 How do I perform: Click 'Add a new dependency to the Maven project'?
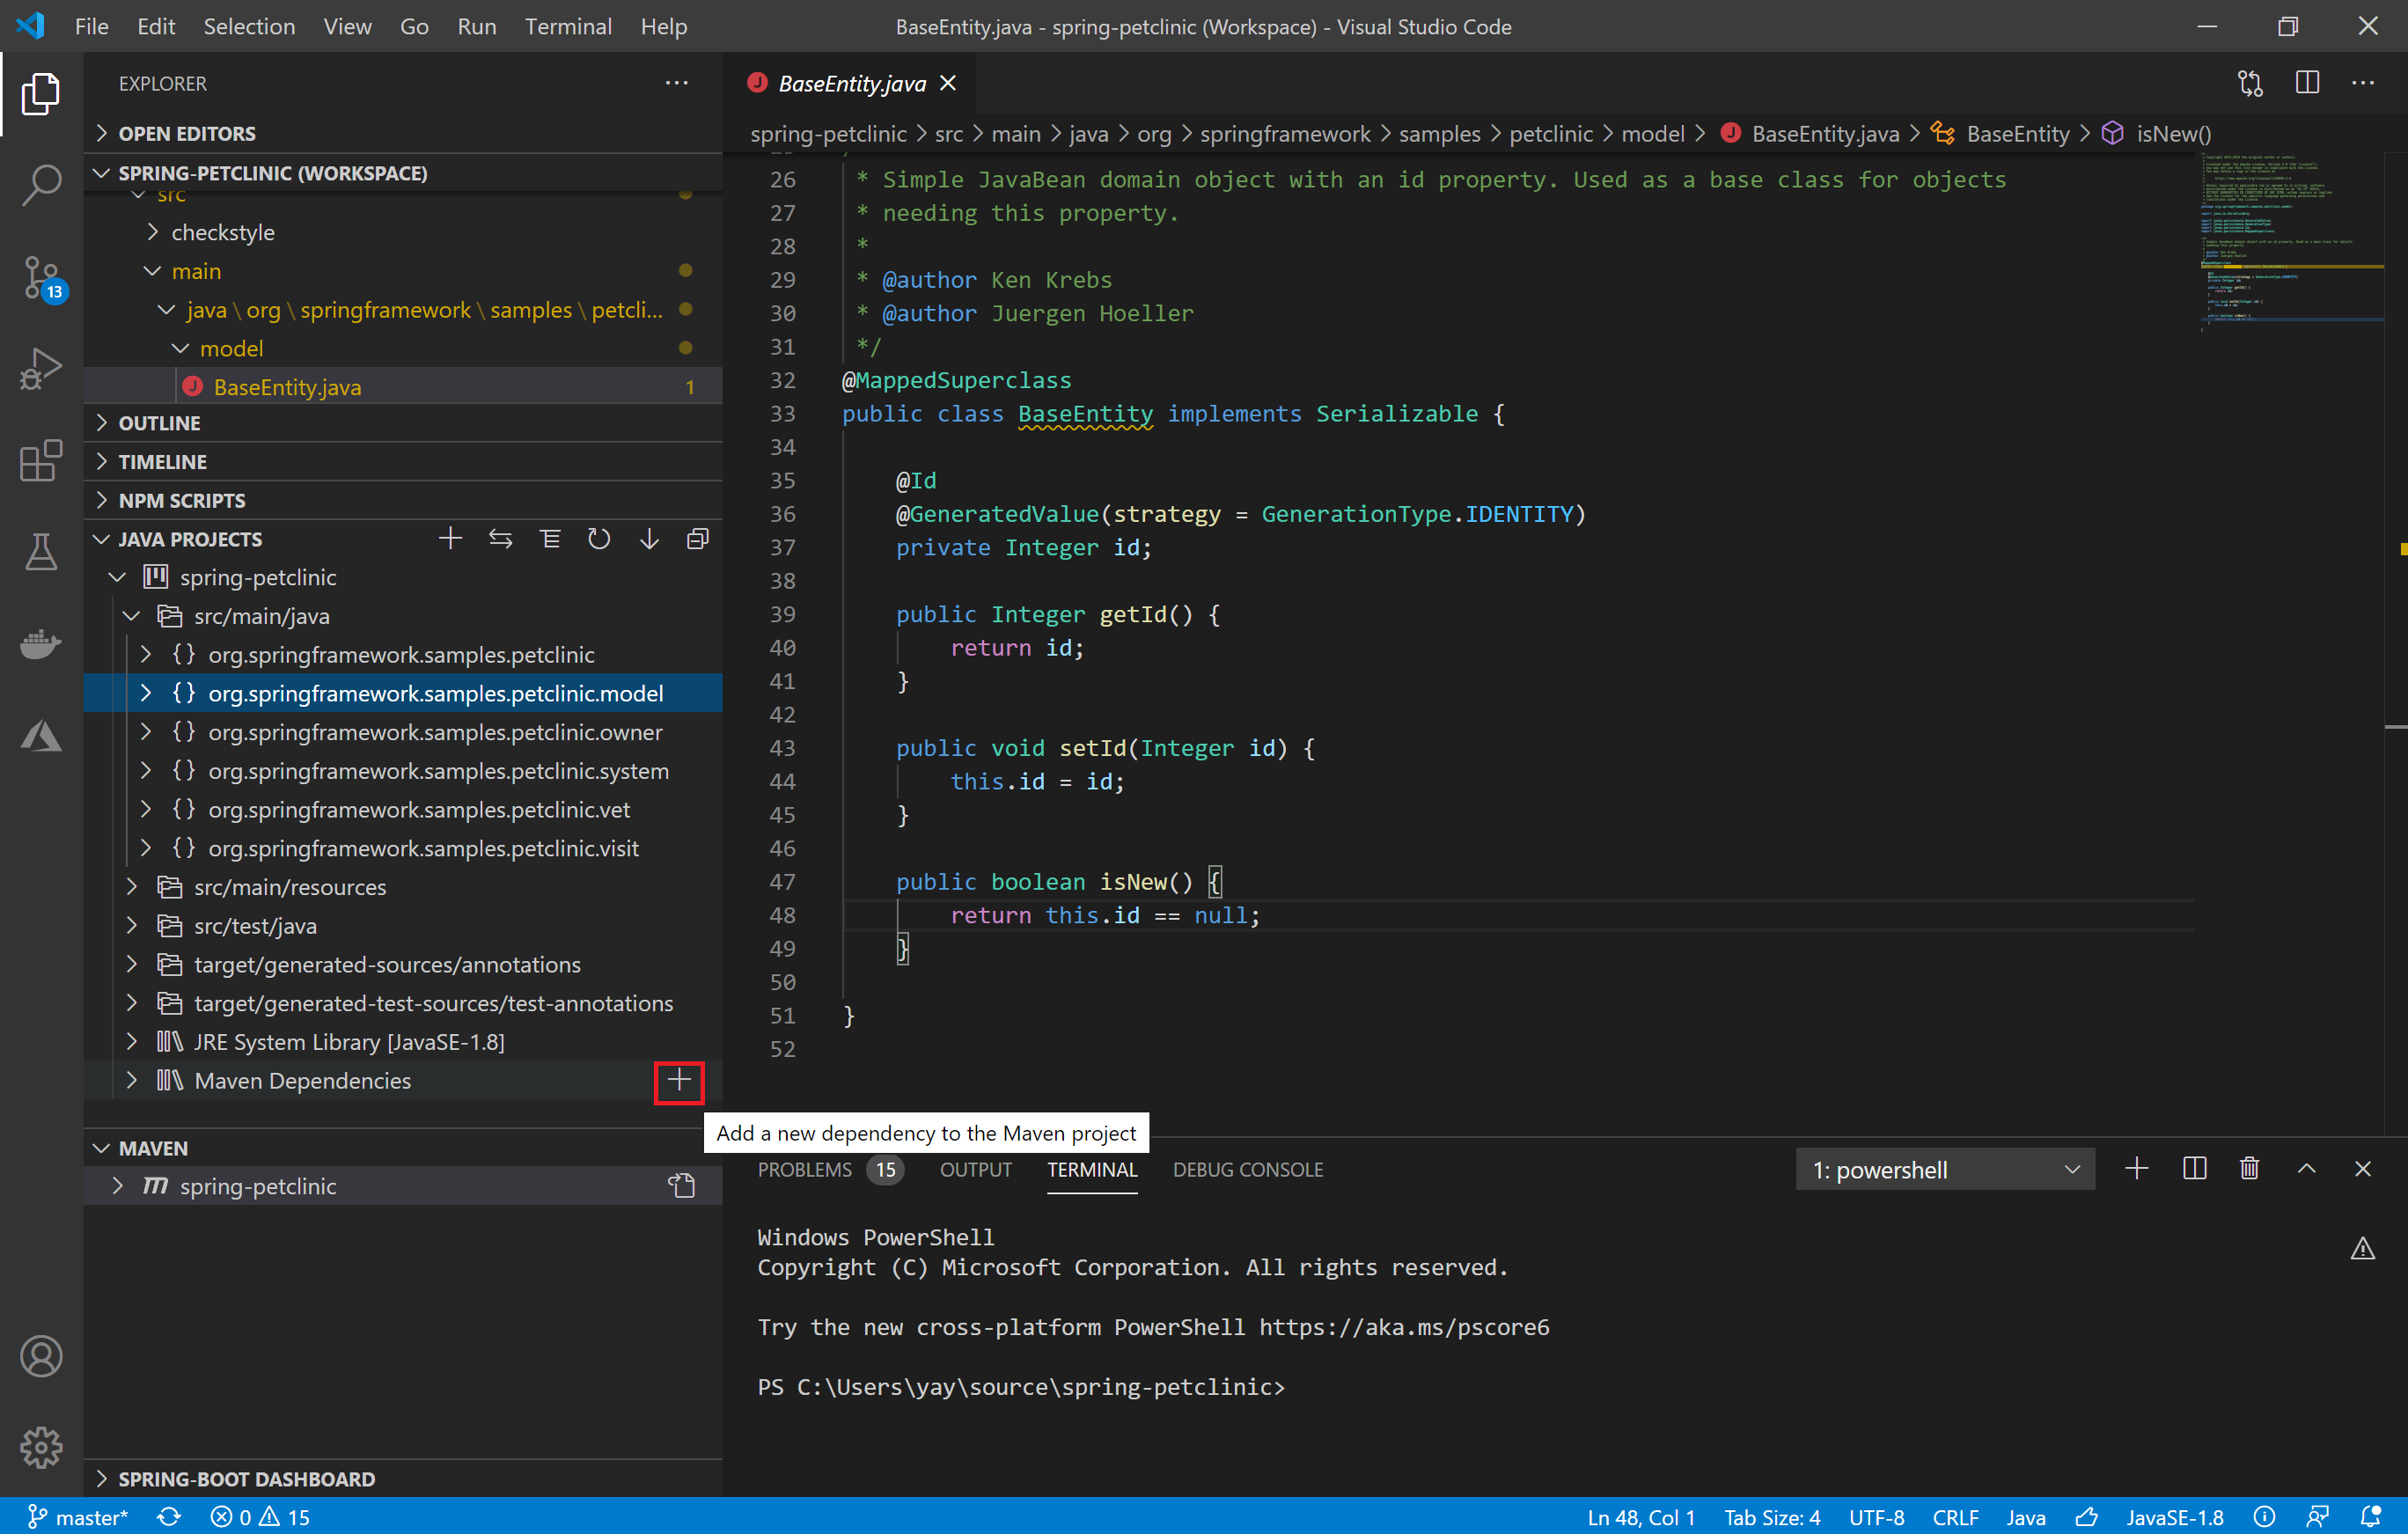coord(679,1081)
